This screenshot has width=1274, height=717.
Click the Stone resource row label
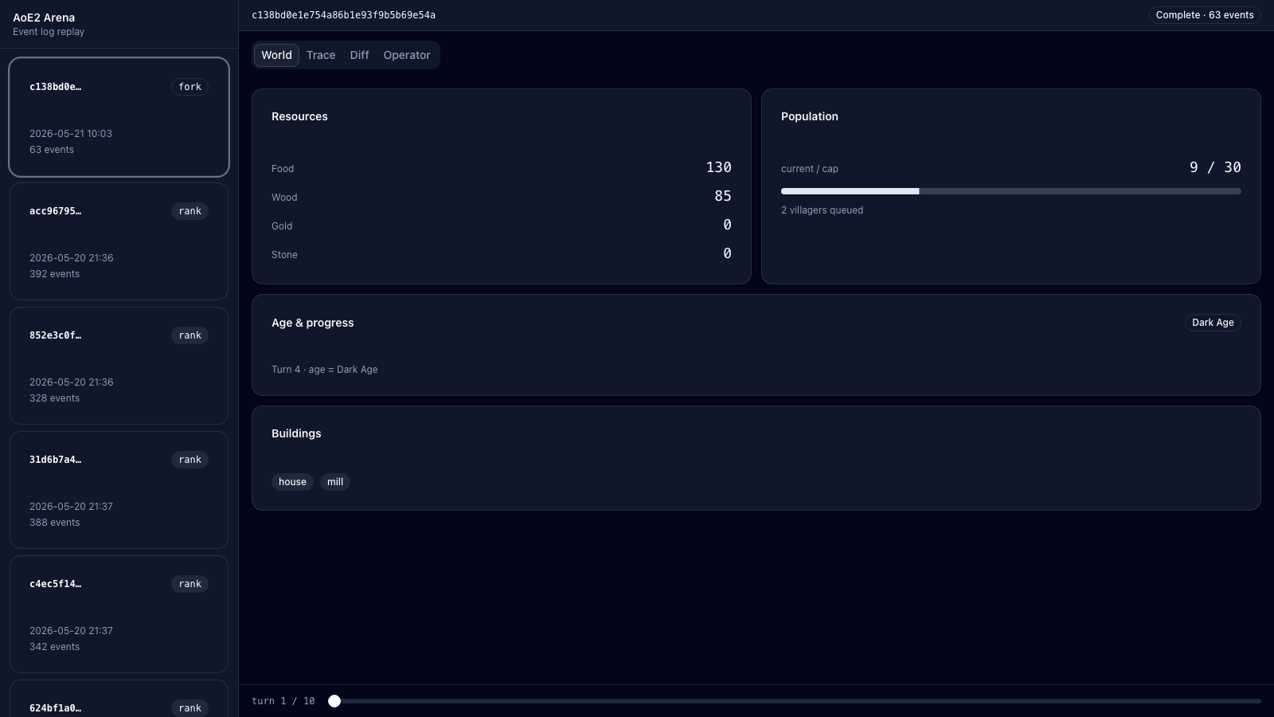point(284,255)
